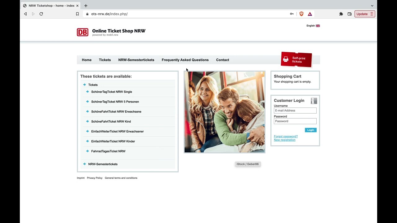Bookmark this page icon
Image resolution: width=397 pixels, height=223 pixels.
tap(78, 14)
